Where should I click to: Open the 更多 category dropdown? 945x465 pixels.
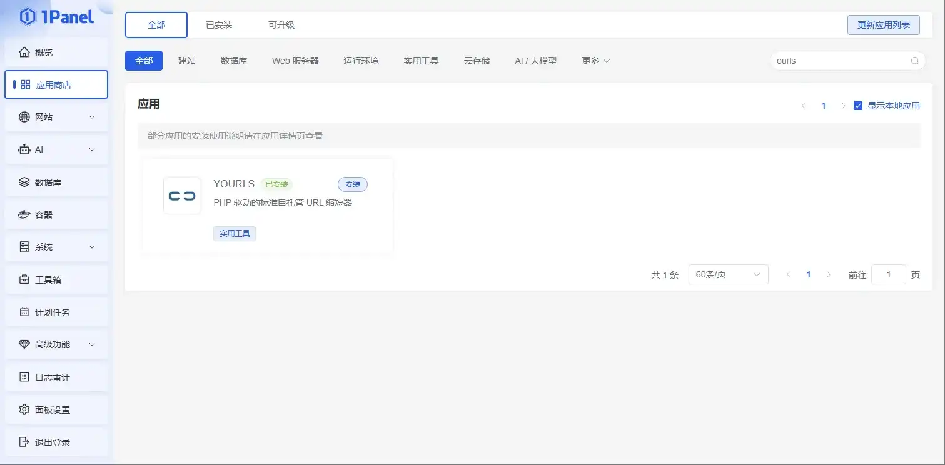(x=595, y=61)
